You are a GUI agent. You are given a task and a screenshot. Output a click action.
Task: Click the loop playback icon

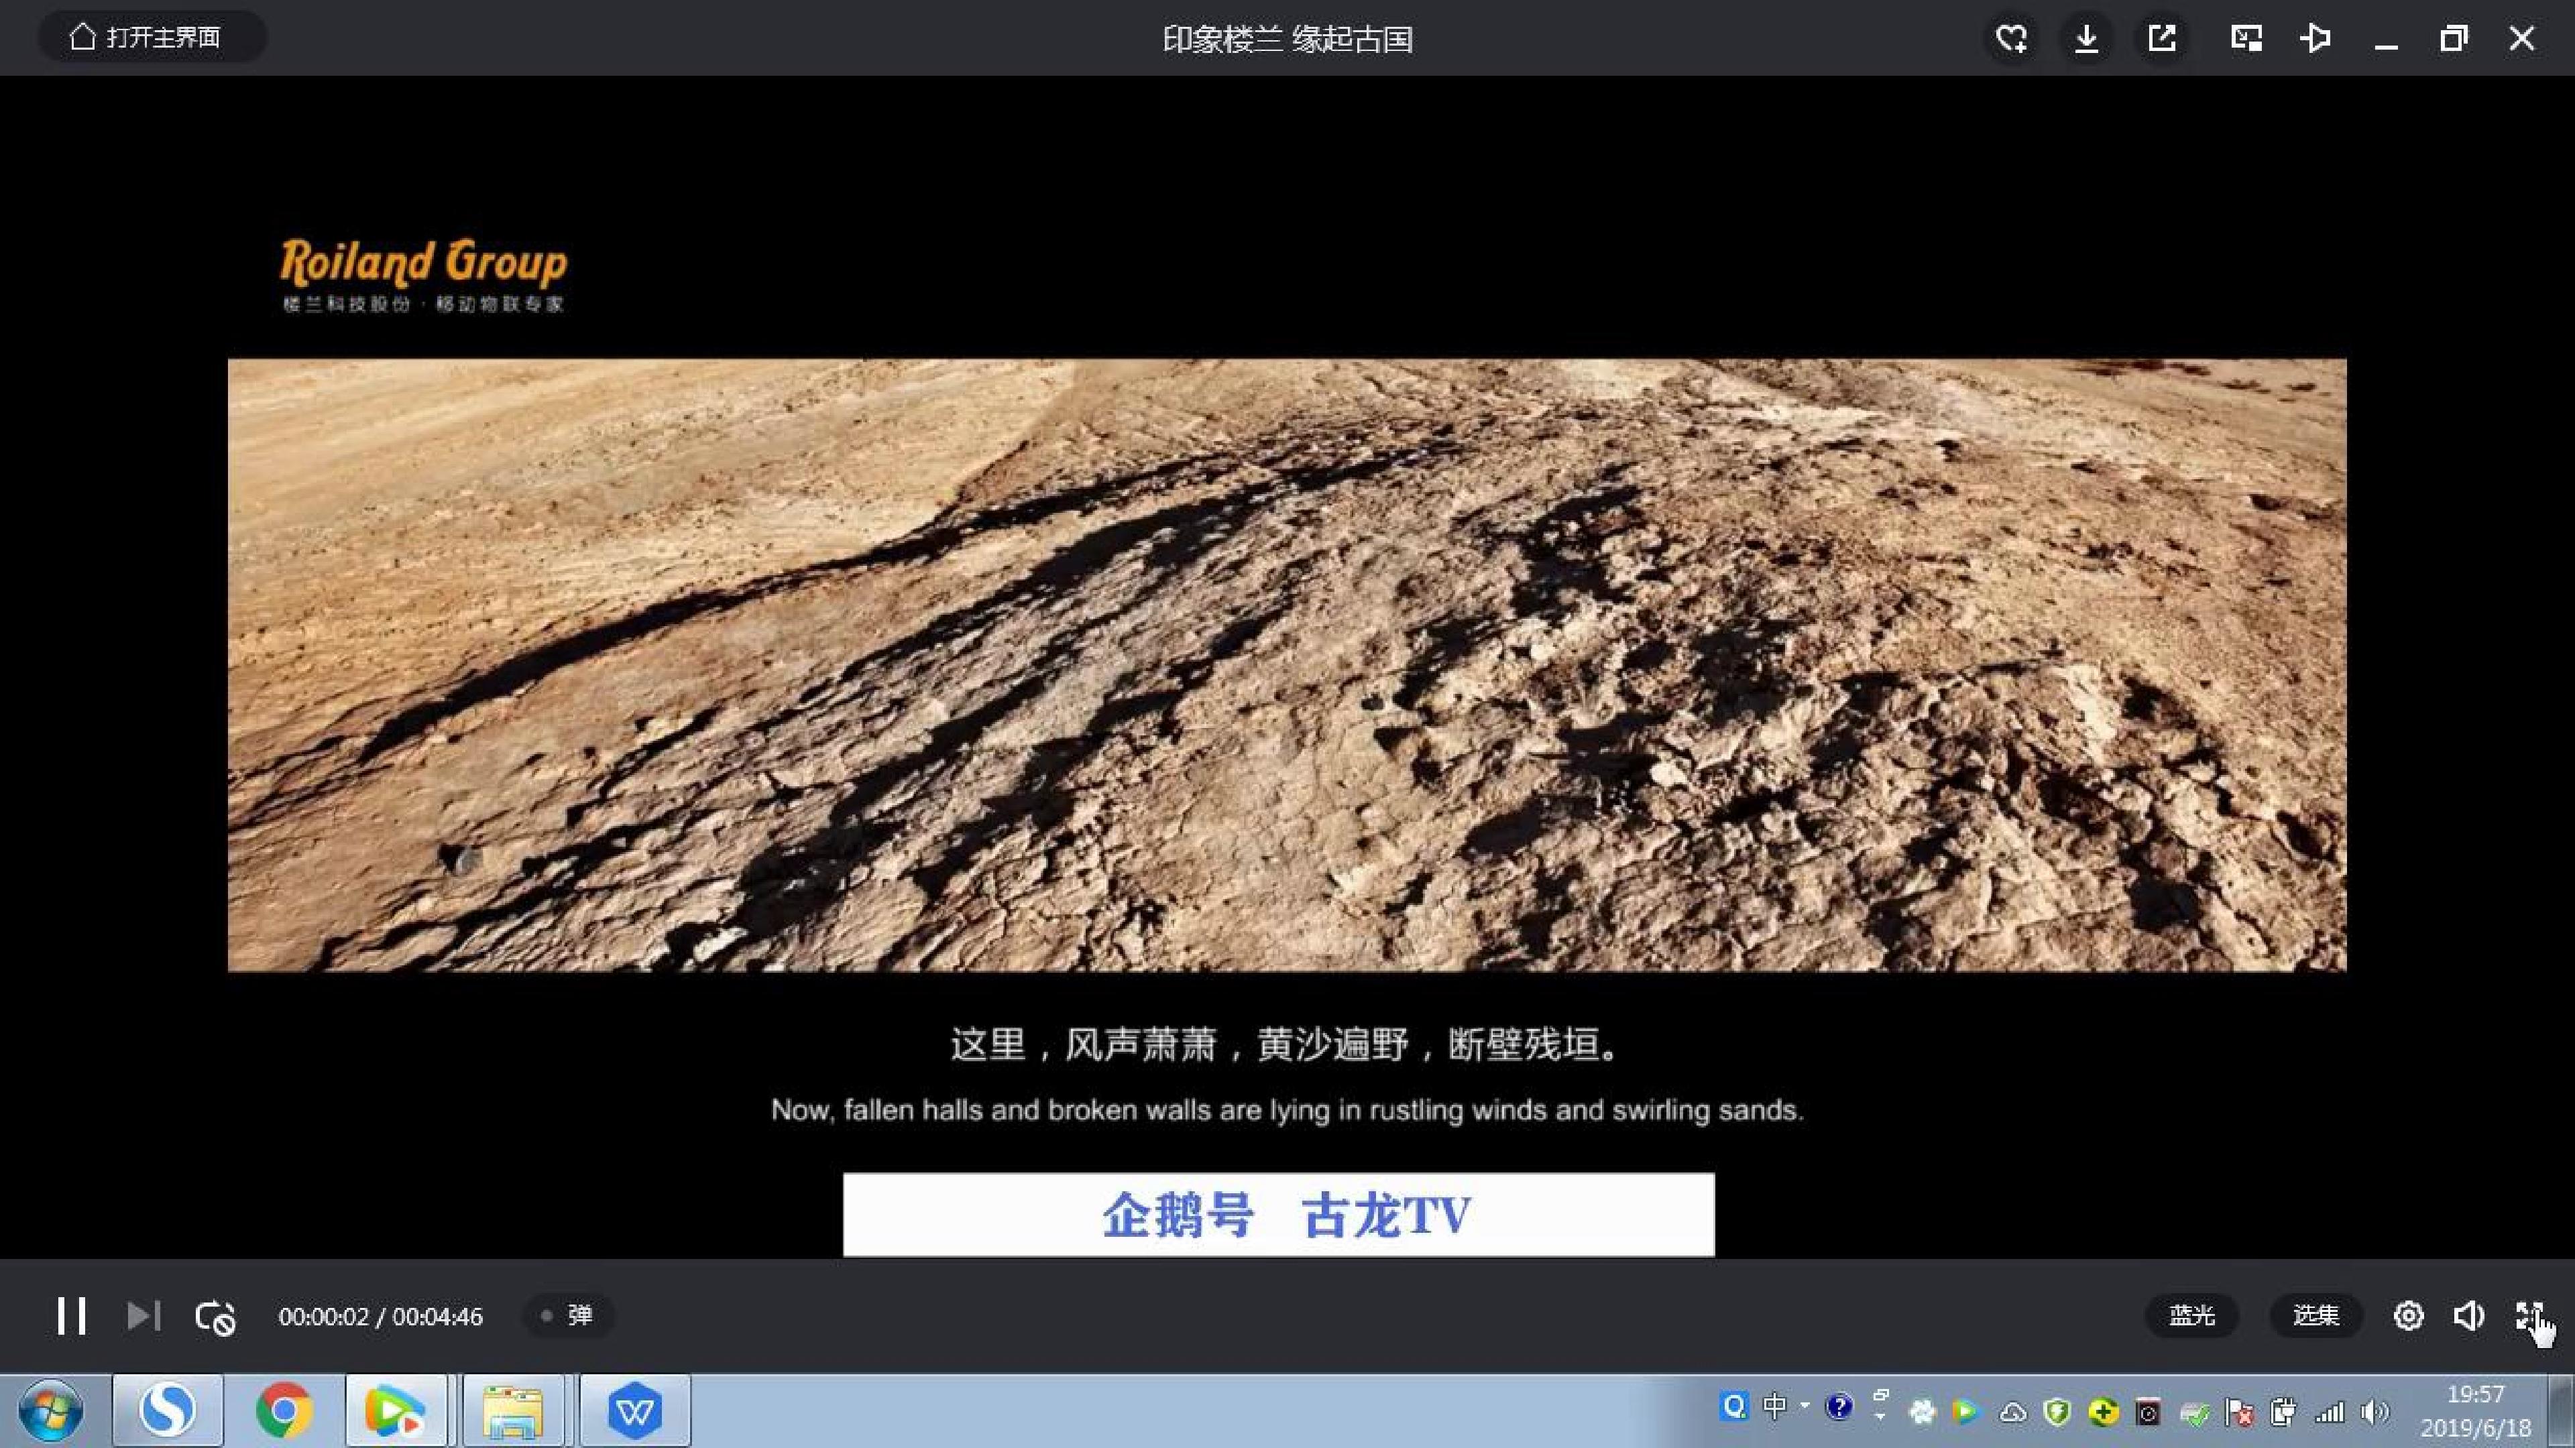(215, 1317)
